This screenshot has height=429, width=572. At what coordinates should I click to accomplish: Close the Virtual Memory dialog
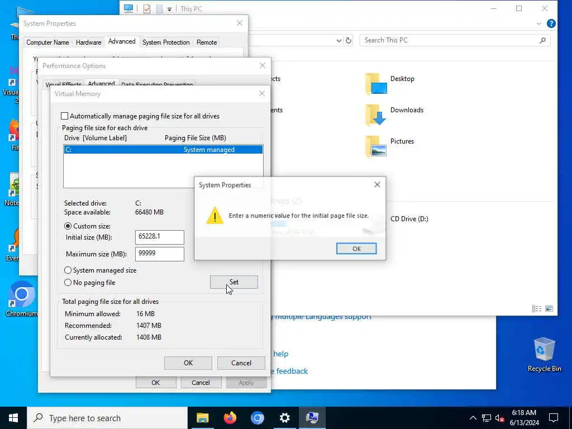(261, 93)
